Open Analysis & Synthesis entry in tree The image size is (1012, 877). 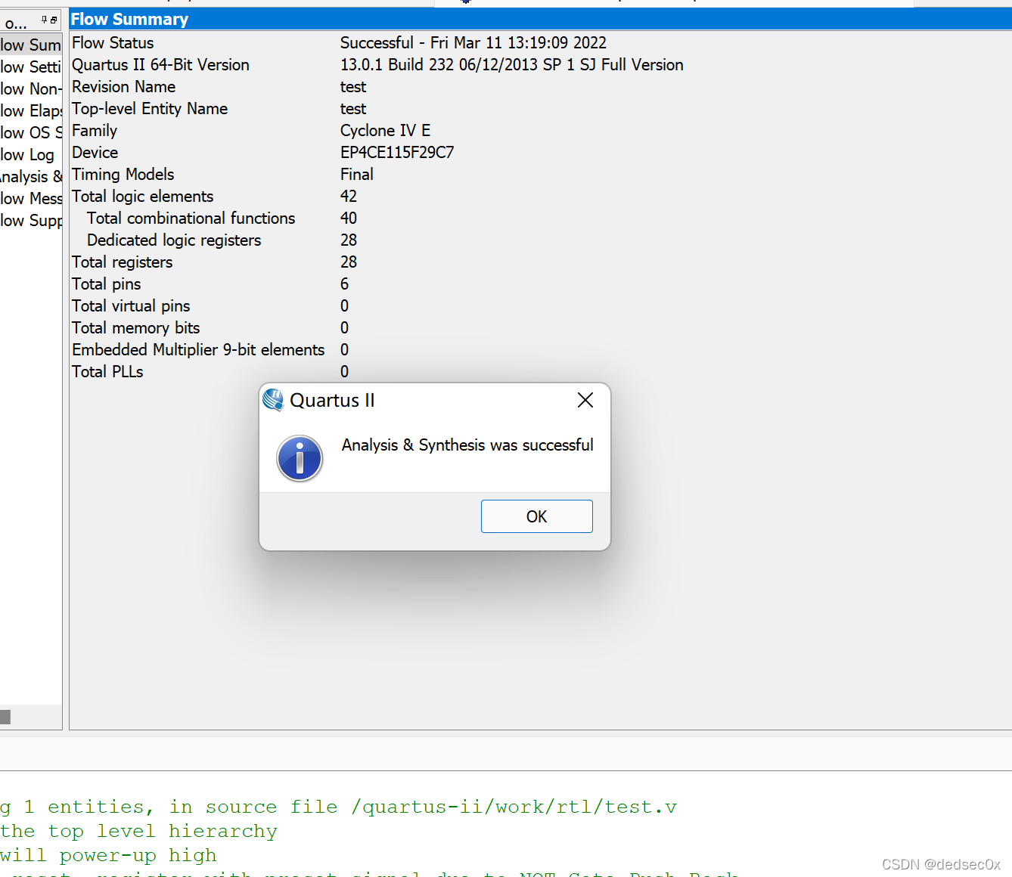(31, 177)
